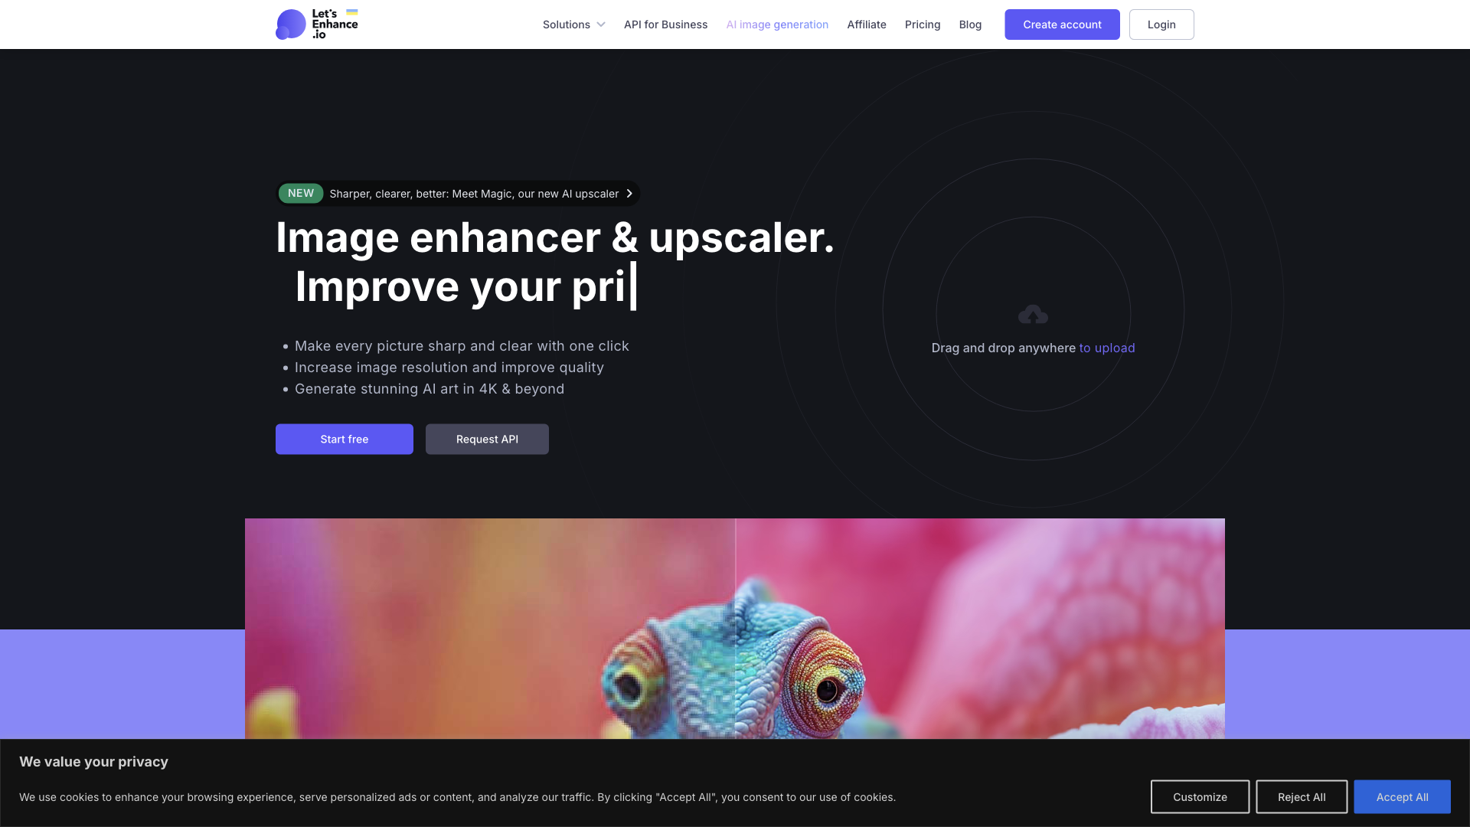Click the Affiliate menu icon

pos(866,25)
